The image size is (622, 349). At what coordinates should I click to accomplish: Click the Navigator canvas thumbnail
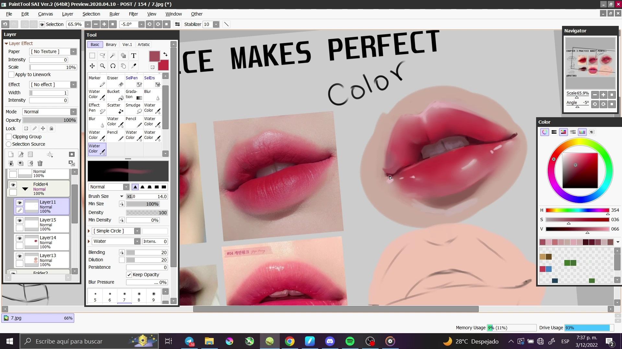590,63
